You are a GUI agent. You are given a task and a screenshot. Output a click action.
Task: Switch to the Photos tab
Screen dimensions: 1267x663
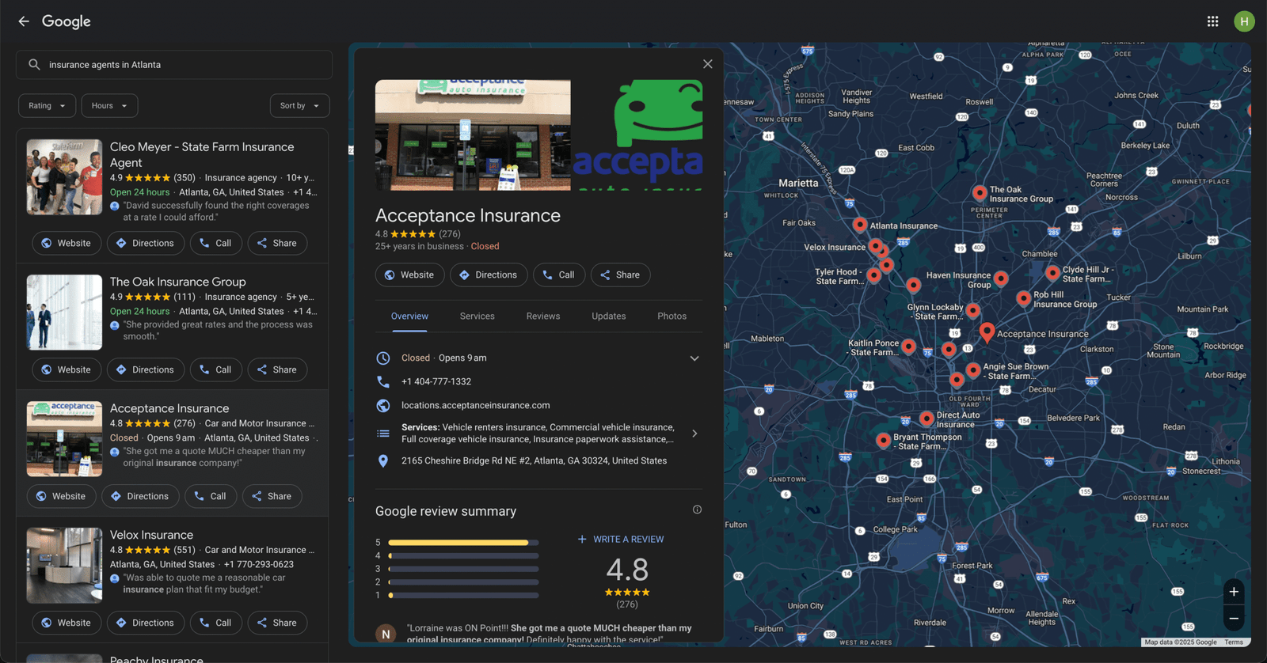672,316
